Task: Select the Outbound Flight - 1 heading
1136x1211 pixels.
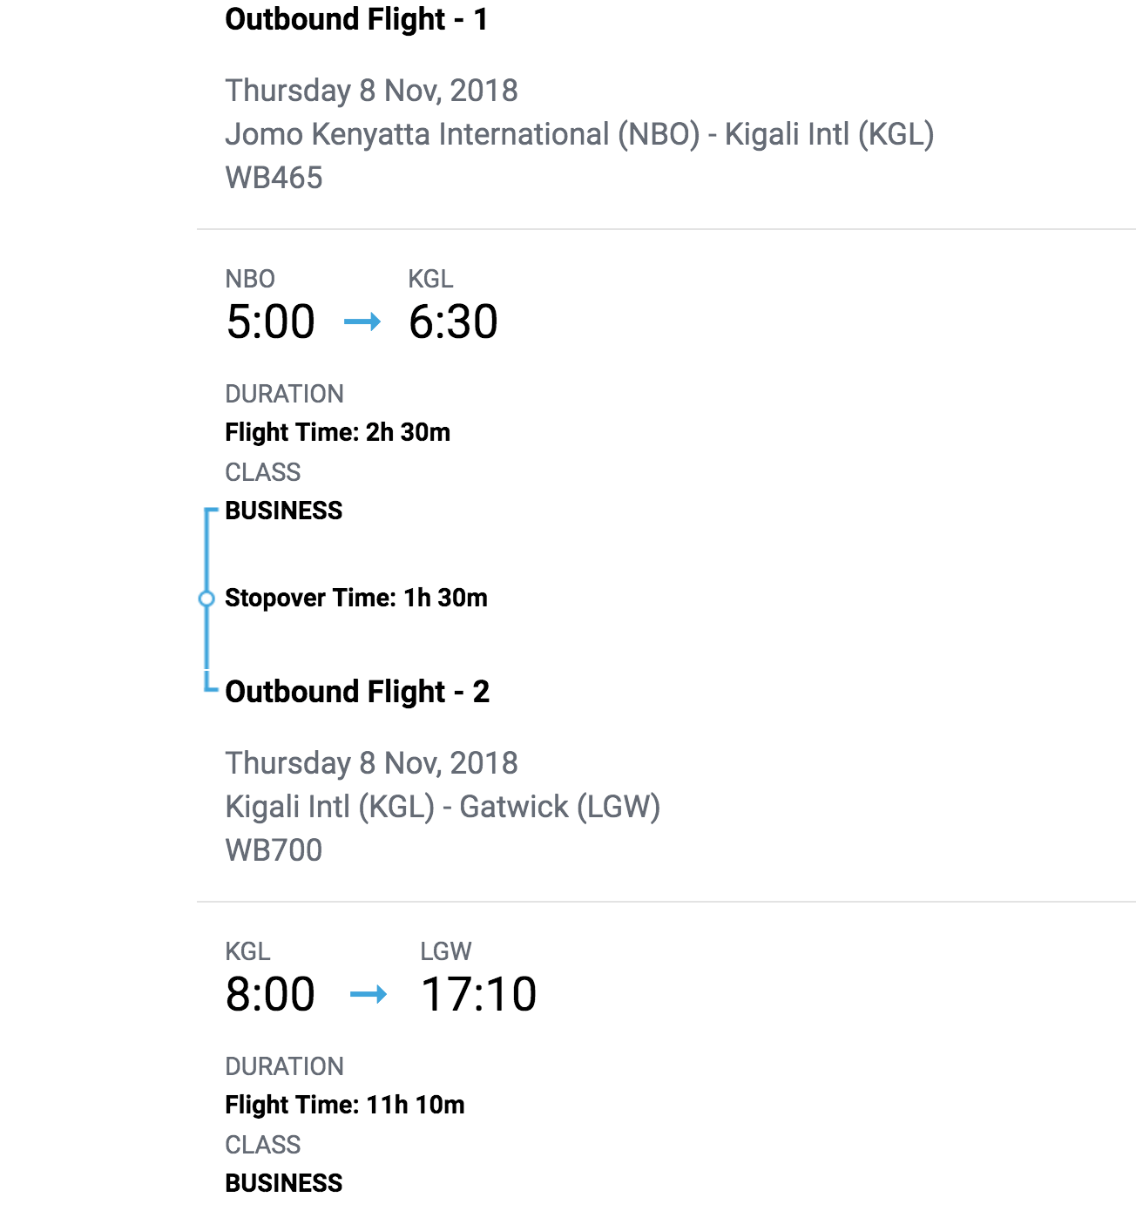Action: 356,19
